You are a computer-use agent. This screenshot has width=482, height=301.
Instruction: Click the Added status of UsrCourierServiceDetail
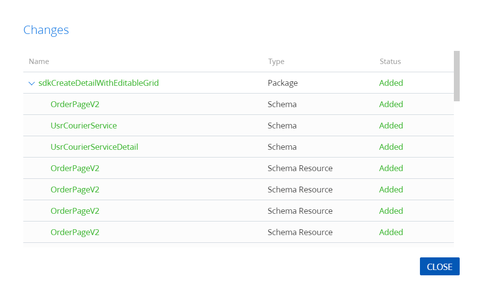pyautogui.click(x=391, y=147)
